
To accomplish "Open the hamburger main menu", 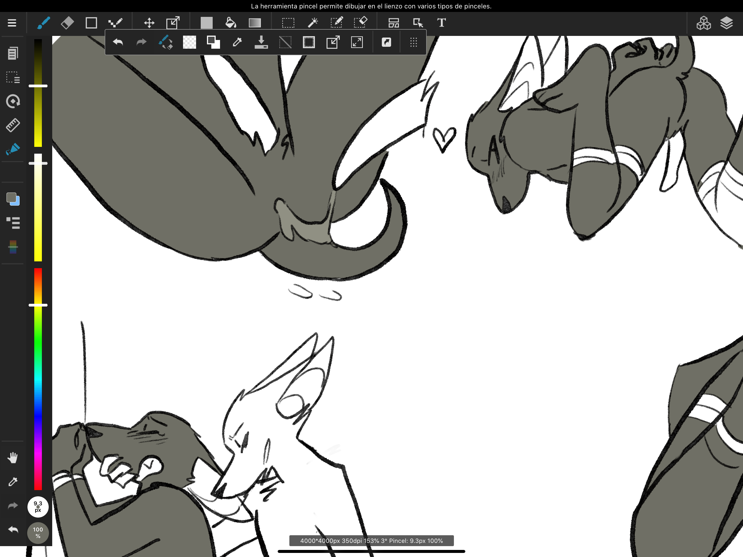I will (x=12, y=23).
